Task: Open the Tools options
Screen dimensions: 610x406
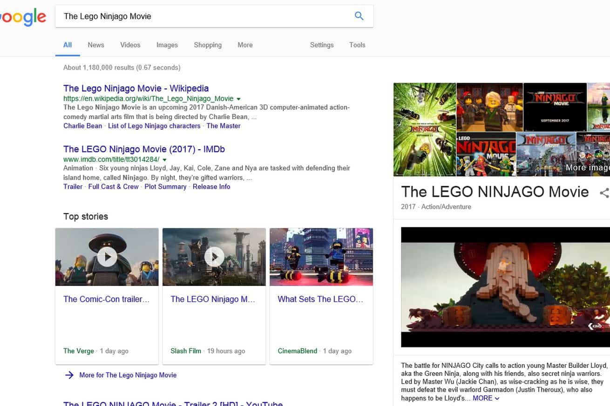Action: point(357,45)
